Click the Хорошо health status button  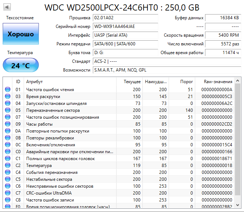coord(20,34)
